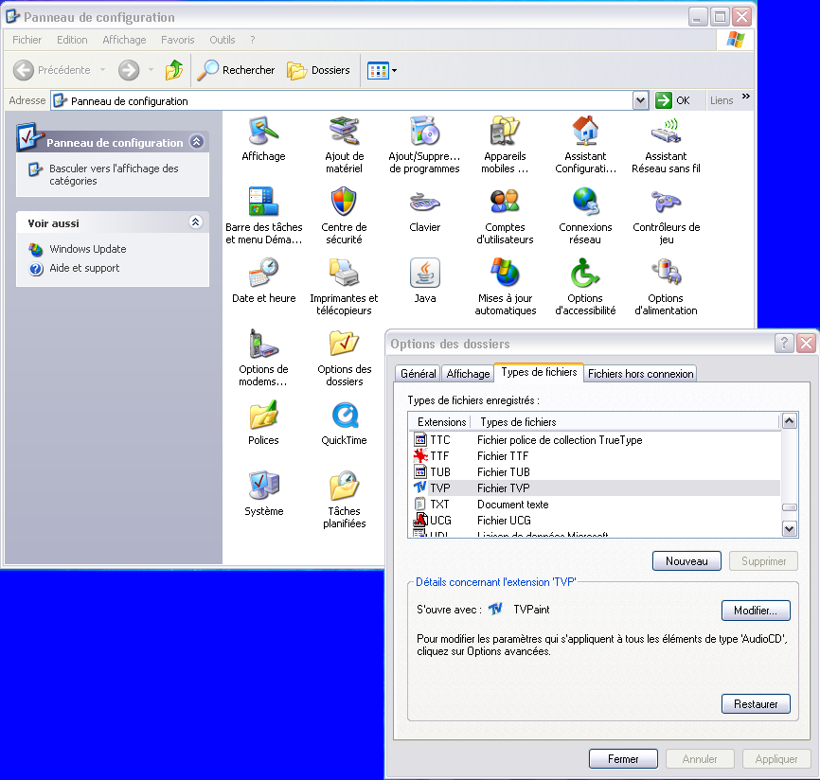820x780 pixels.
Task: Open Aide et support link
Action: (x=84, y=268)
